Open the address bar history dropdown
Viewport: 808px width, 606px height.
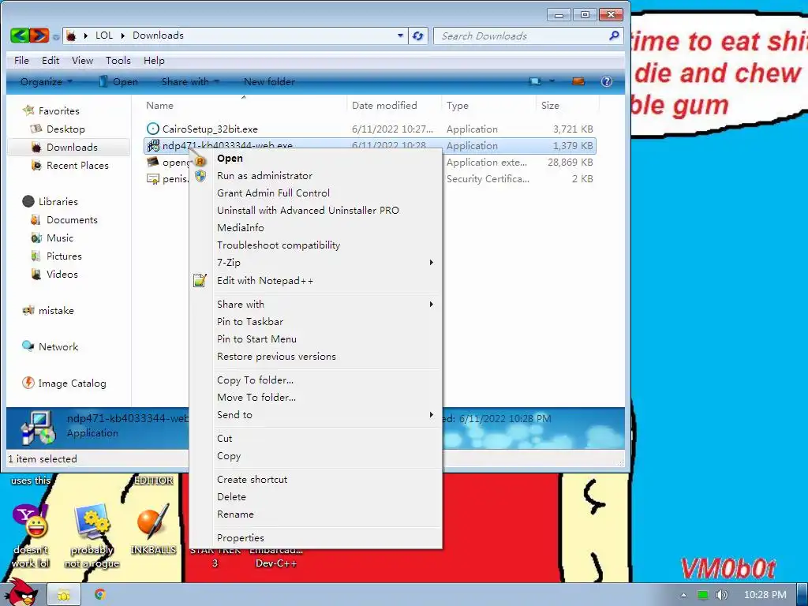coord(400,36)
